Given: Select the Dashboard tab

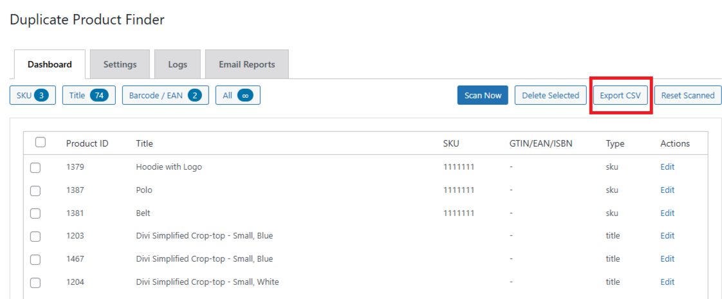Looking at the screenshot, I should [50, 64].
